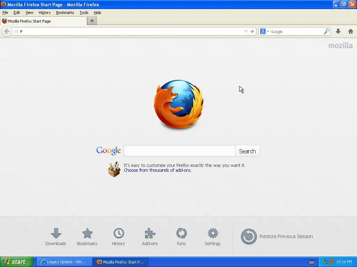Open the Edit menu
Image resolution: width=357 pixels, height=267 pixels.
(x=17, y=13)
